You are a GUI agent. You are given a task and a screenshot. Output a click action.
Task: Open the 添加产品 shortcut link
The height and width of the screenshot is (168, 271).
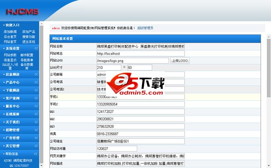(29, 32)
